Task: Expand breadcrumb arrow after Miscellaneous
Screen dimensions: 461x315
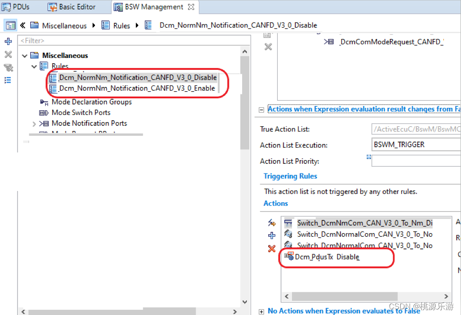Action: click(94, 26)
